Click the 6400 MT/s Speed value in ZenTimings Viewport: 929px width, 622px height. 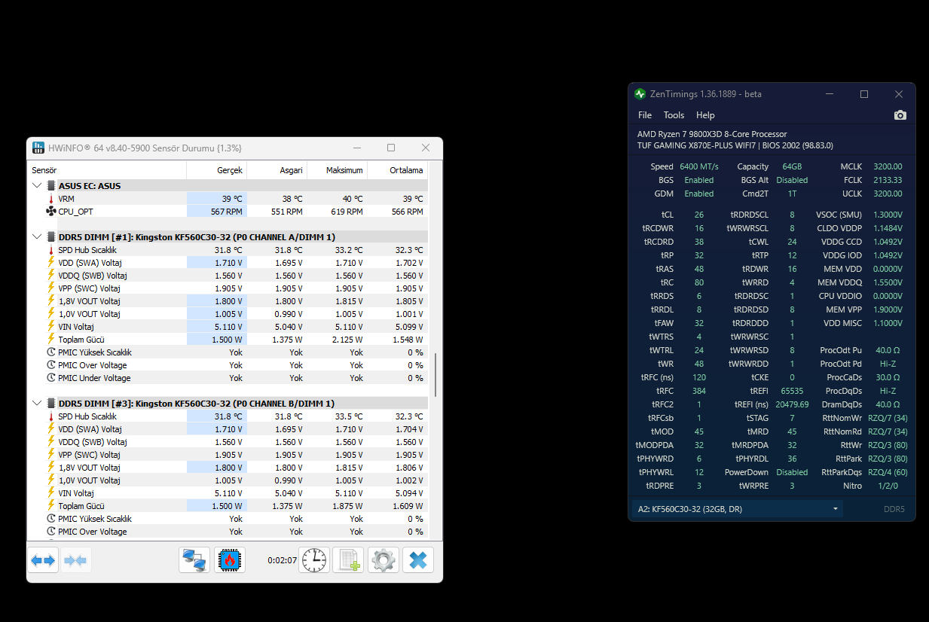[x=699, y=166]
